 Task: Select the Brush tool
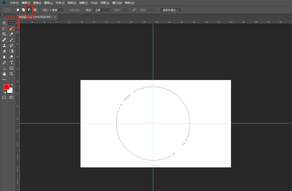(11, 40)
